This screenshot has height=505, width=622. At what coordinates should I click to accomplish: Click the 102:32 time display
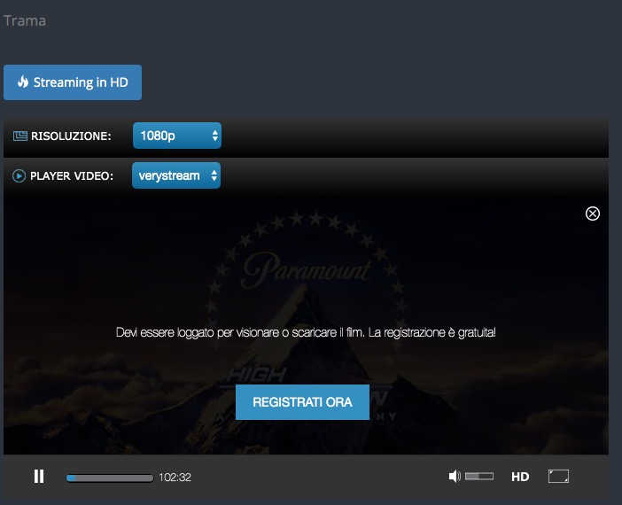(x=175, y=478)
